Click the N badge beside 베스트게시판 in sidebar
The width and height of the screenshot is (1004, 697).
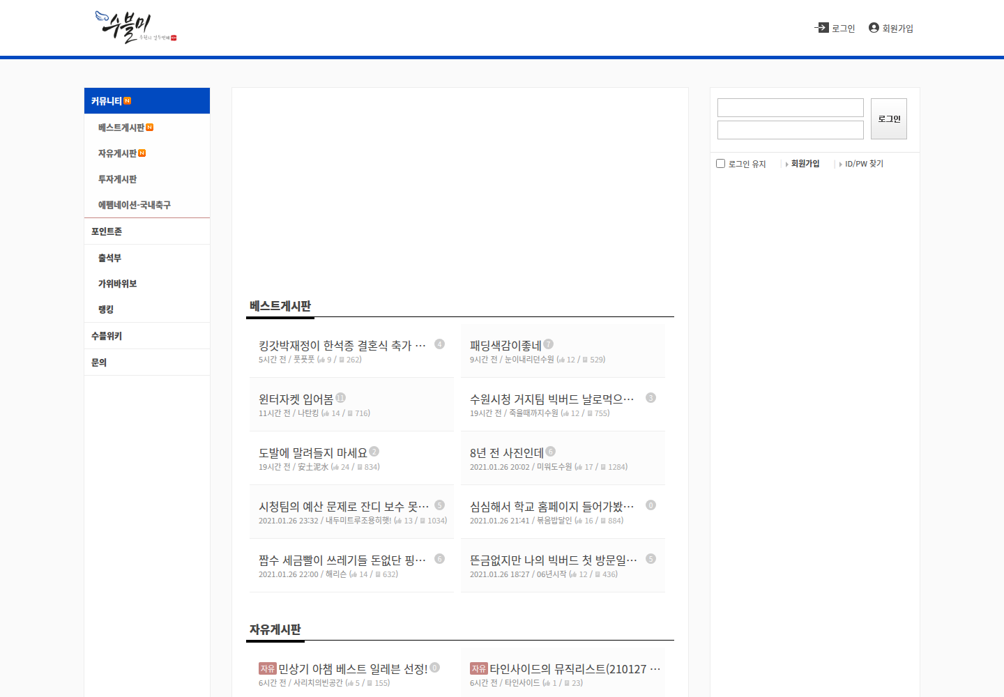pyautogui.click(x=149, y=128)
